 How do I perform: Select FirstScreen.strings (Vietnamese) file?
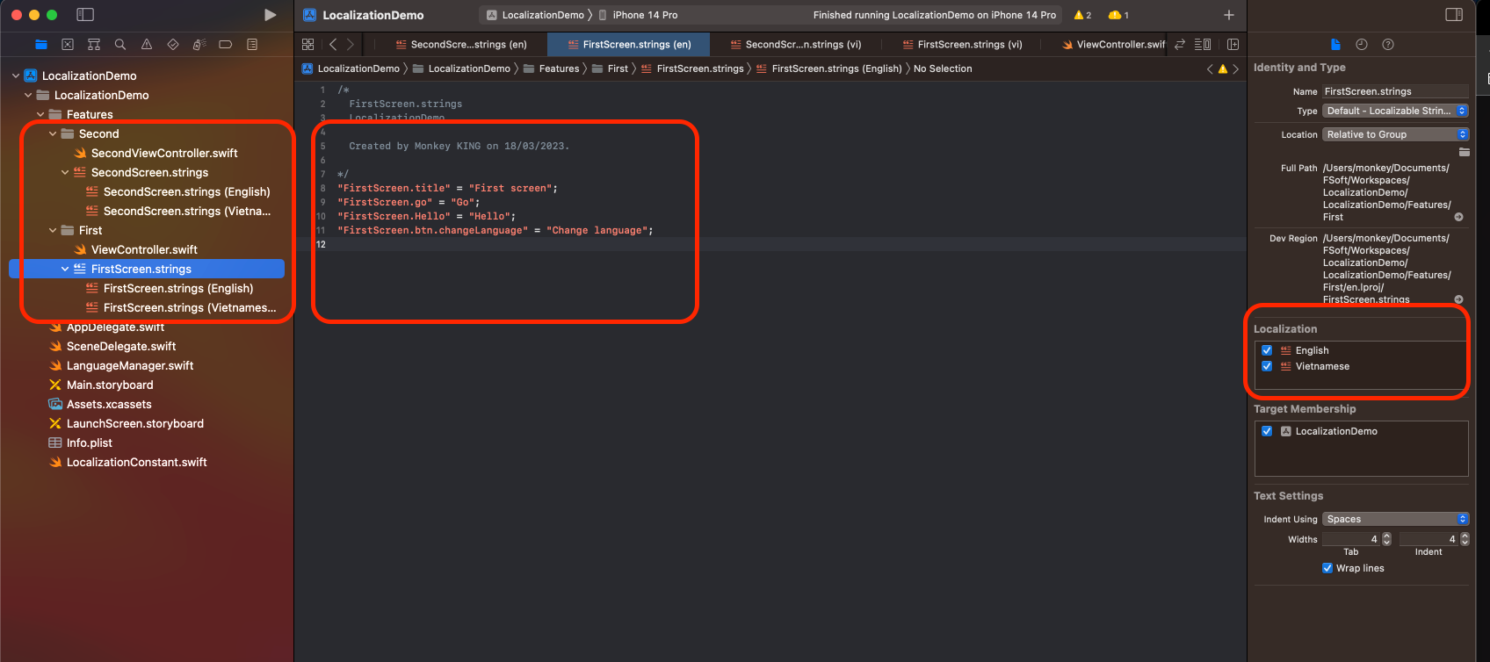181,307
